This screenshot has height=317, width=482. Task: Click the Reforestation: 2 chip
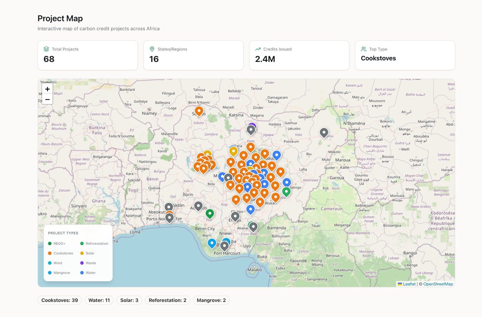(168, 300)
